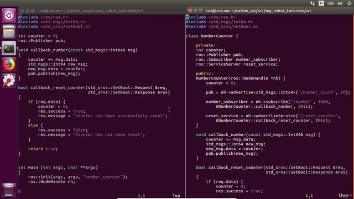This screenshot has height=199, width=354.
Task: Click '#include <std_srvs/SetBool.h>' in left terminal
Action: pos(54,27)
